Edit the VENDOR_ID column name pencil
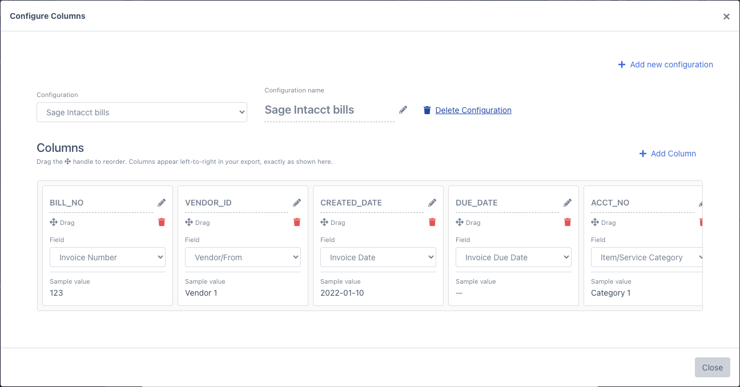Image resolution: width=740 pixels, height=387 pixels. click(297, 203)
